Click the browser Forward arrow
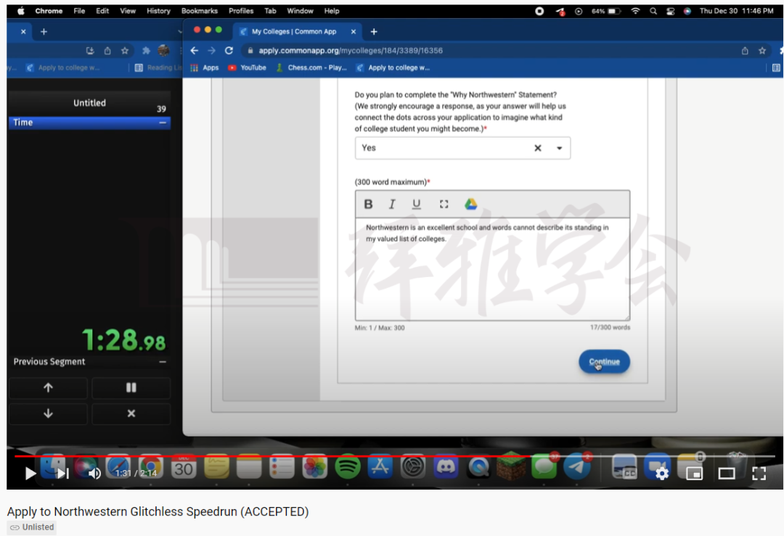 click(211, 51)
